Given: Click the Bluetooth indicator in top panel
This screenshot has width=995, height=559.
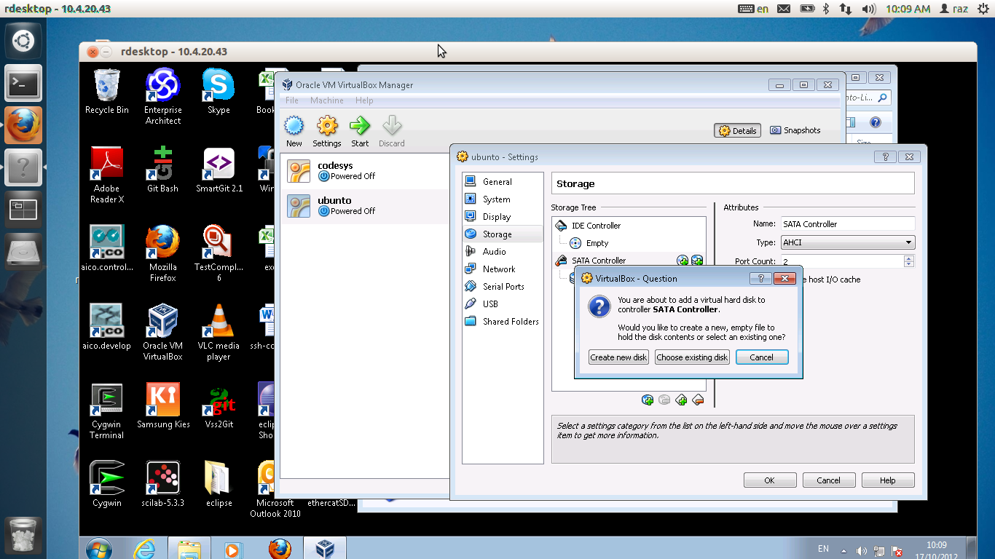Looking at the screenshot, I should [826, 9].
